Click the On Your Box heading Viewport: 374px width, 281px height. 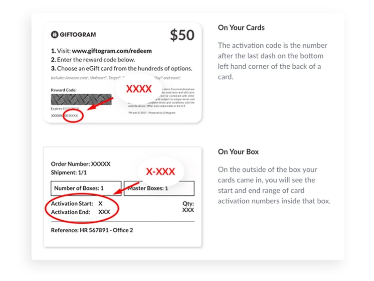(238, 152)
